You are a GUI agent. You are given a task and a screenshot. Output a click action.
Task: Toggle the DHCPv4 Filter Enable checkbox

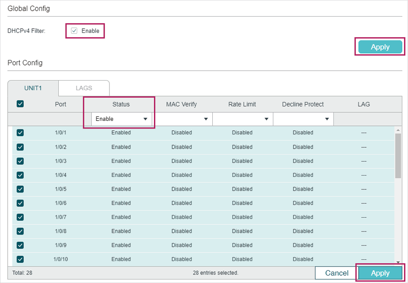[74, 30]
